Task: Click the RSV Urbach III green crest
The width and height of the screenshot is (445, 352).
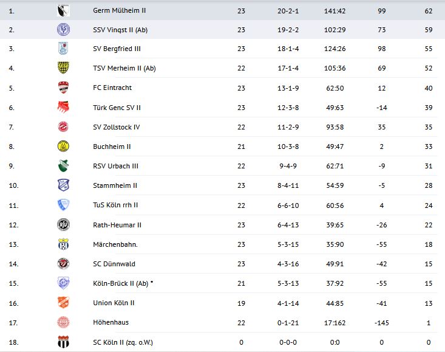Action: tap(63, 166)
